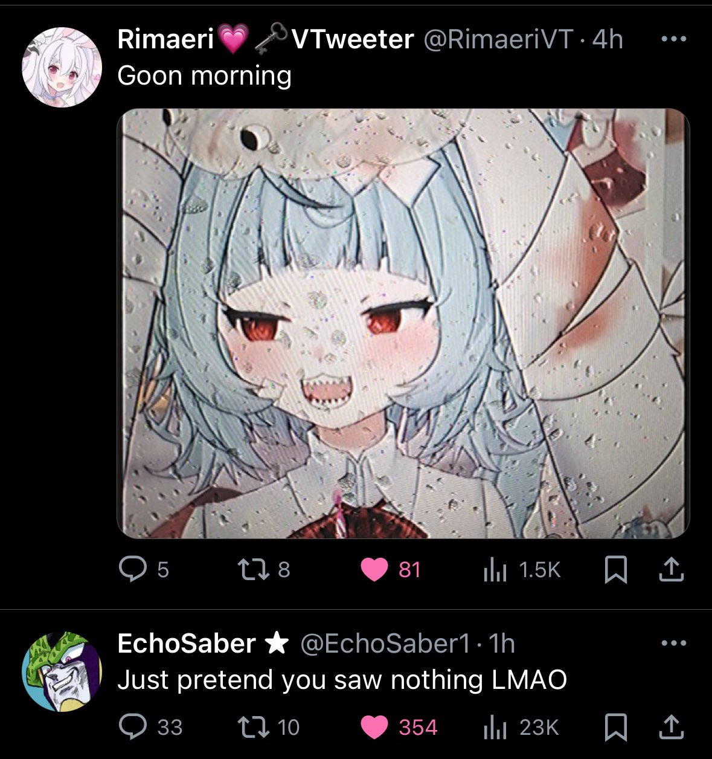Open the blue-haired anime girl image
This screenshot has height=759, width=712.
[x=403, y=323]
